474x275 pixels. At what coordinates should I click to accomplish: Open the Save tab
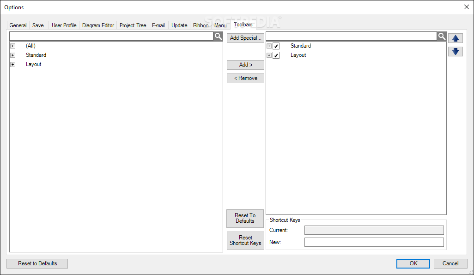click(38, 25)
